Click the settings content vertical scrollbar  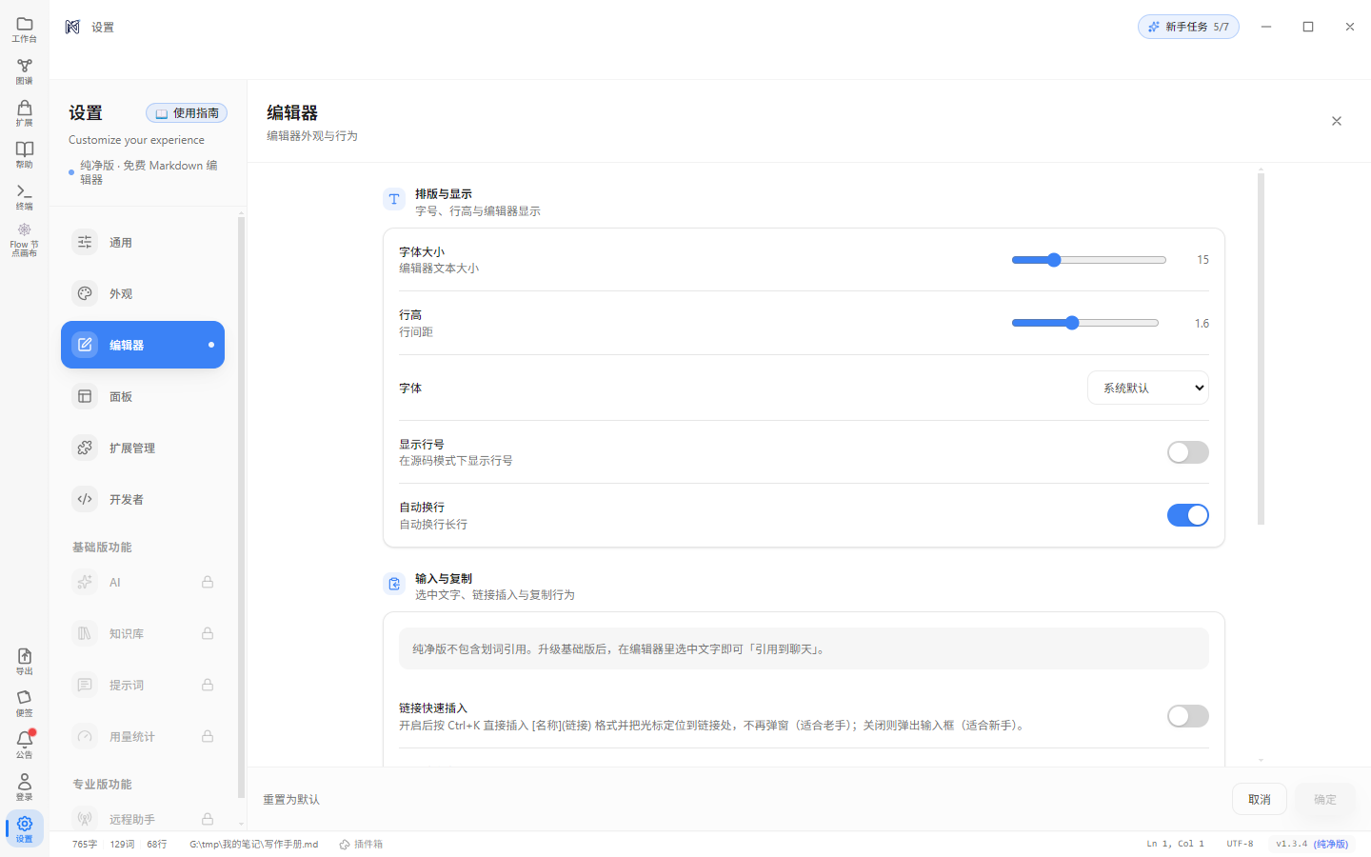click(1261, 348)
